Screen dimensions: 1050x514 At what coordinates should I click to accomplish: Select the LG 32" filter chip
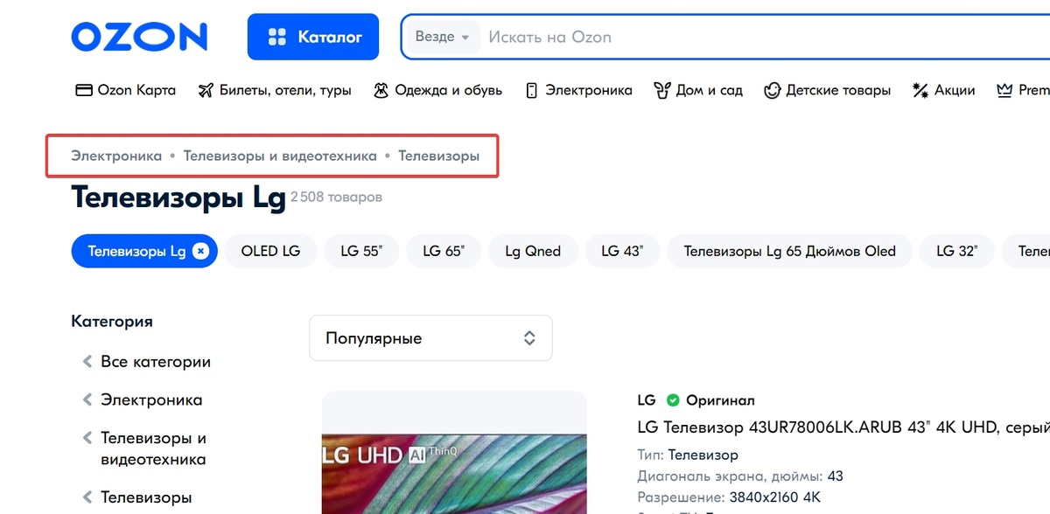(x=956, y=251)
